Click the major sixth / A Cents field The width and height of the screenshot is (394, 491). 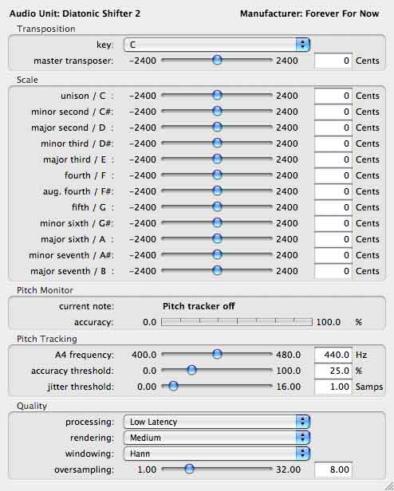pyautogui.click(x=333, y=240)
